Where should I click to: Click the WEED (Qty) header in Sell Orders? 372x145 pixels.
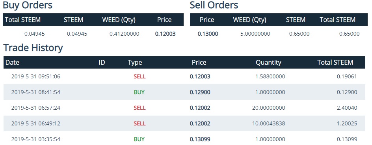point(249,20)
